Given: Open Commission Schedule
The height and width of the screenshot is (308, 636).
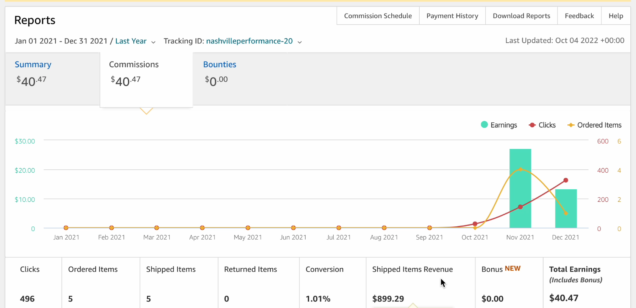Looking at the screenshot, I should click(x=378, y=16).
